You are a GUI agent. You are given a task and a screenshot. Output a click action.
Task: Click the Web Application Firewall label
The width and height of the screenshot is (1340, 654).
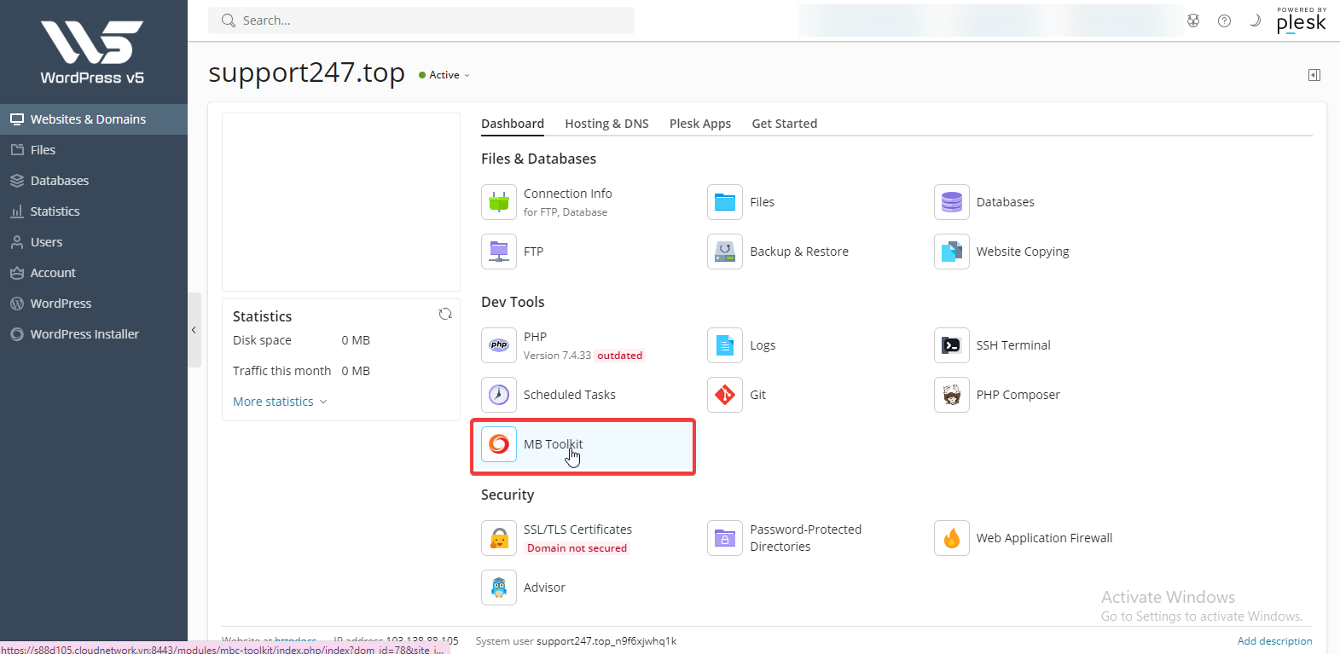pyautogui.click(x=1044, y=538)
